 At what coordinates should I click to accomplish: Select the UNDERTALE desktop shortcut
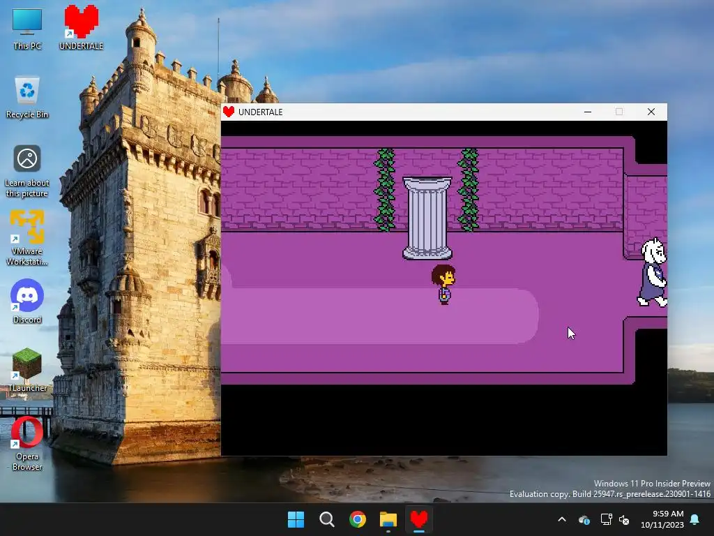click(81, 27)
